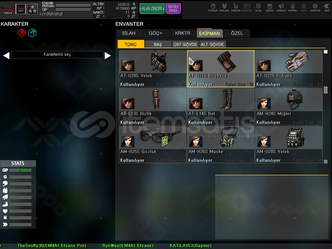Select the AT-L14S Bot item
This screenshot has height=249, width=332.
pyautogui.click(x=220, y=107)
